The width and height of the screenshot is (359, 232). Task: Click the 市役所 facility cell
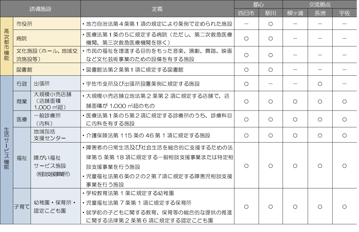point(47,24)
